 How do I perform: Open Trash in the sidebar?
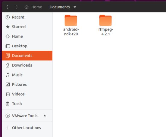[x=27, y=104]
